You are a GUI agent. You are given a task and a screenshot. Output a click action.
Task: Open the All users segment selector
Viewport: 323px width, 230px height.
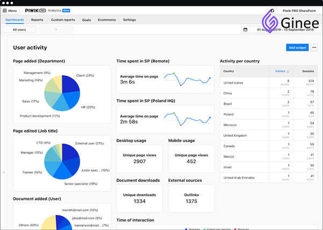click(19, 29)
